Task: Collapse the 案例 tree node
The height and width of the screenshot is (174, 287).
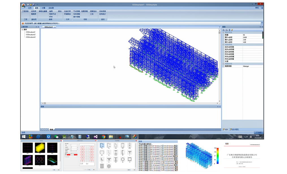Action: click(22, 30)
